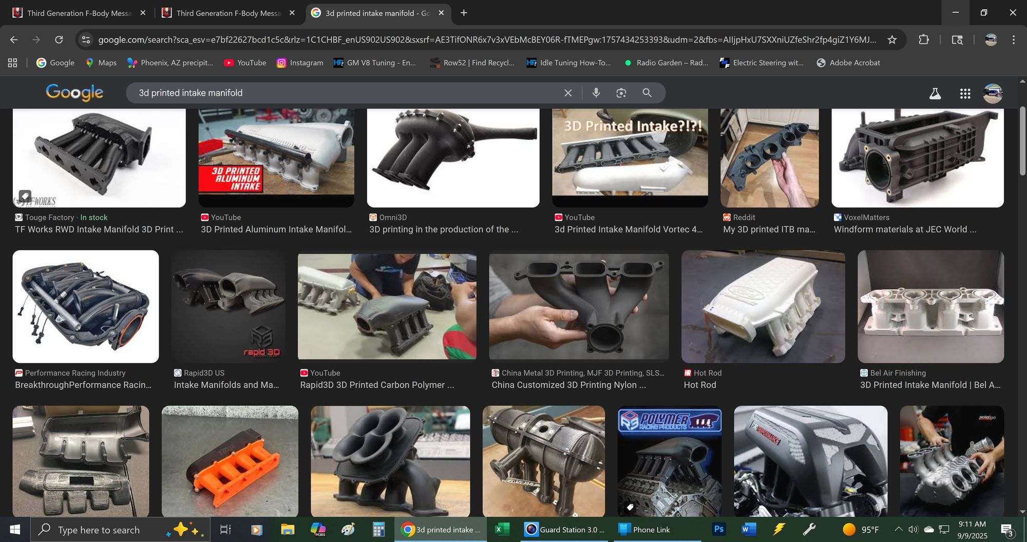Reload the current page
This screenshot has width=1027, height=542.
[59, 40]
